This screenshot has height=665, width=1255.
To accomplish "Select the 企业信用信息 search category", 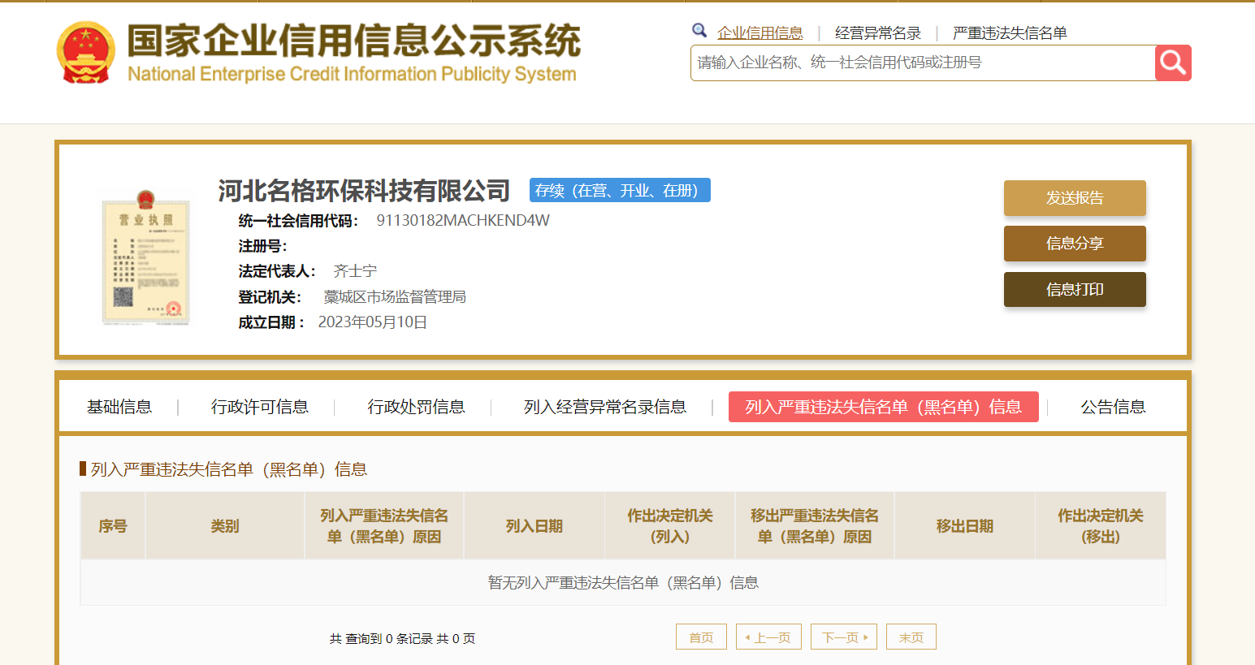I will (x=760, y=33).
